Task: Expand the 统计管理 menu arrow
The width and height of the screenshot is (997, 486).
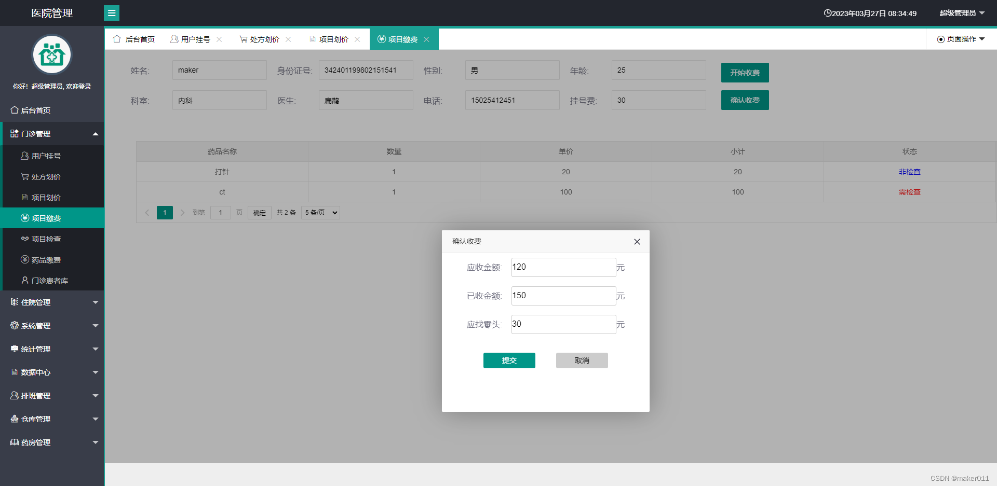Action: coord(96,349)
